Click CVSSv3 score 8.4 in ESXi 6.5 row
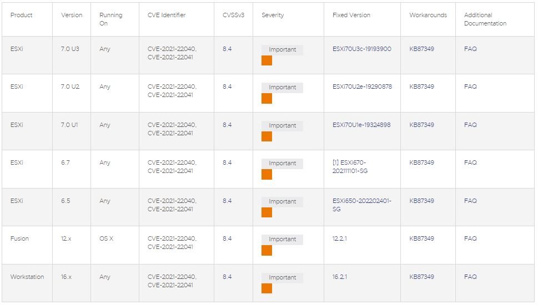 click(227, 201)
